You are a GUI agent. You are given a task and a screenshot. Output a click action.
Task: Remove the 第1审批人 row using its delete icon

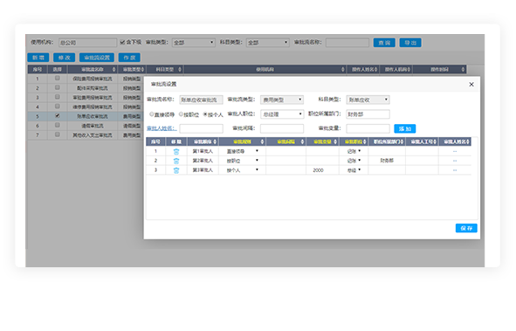click(176, 151)
